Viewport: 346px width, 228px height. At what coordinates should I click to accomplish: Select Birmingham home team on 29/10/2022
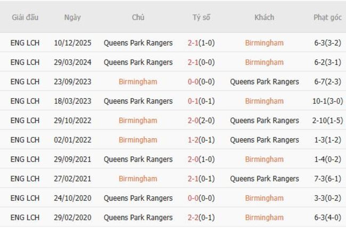pos(138,121)
